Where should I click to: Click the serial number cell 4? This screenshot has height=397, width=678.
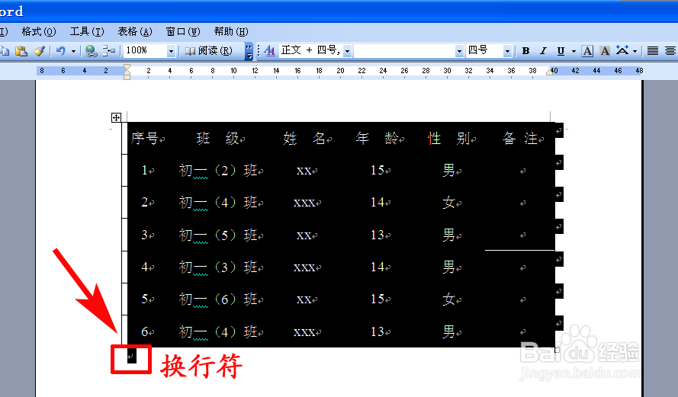coord(145,267)
